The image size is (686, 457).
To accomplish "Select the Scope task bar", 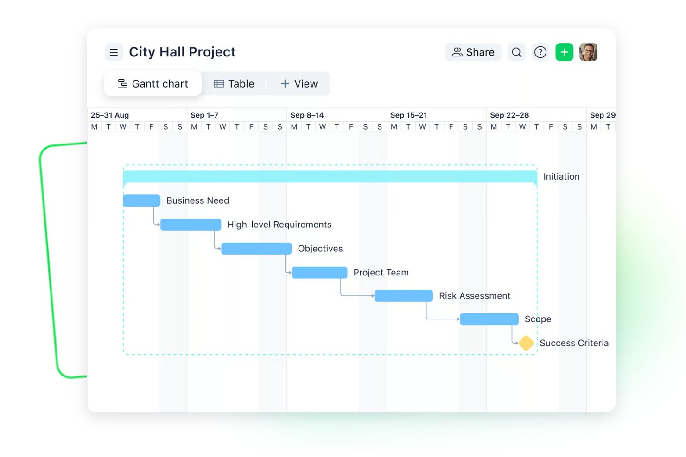I will [x=489, y=319].
